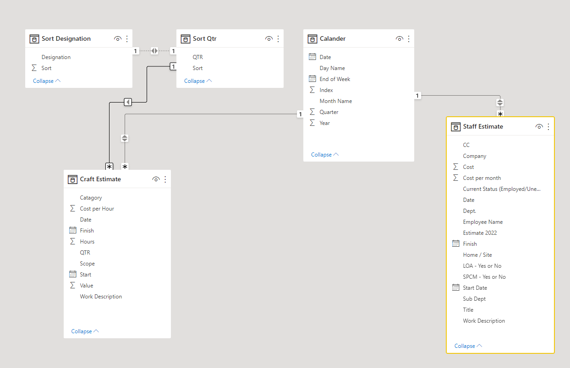
Task: Click the calendar icon next to Calander Date
Action: coord(312,57)
